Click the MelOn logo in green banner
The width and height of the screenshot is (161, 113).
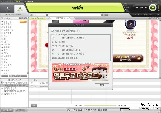tap(77, 7)
